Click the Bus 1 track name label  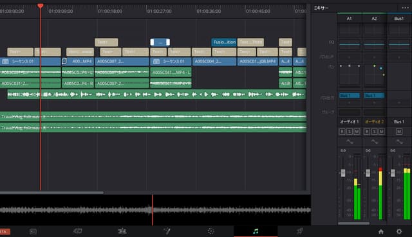tap(399, 121)
